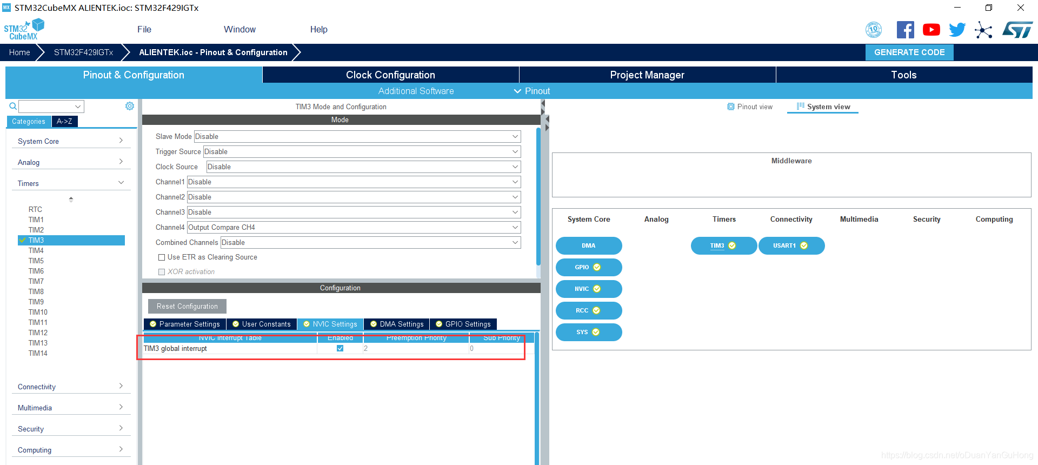Click the Pinout view chip icon

point(731,107)
